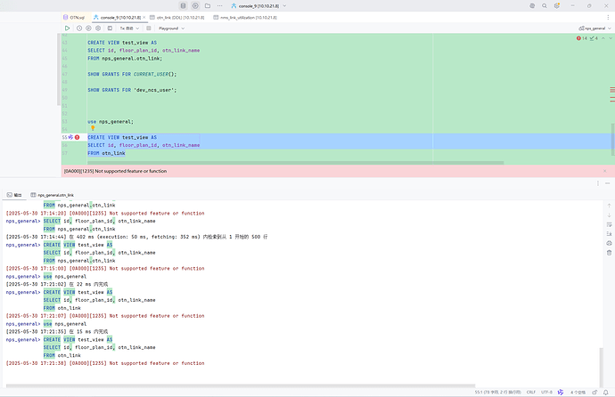Open the Playground resolve mode dropdown
The width and height of the screenshot is (615, 397).
coord(171,28)
